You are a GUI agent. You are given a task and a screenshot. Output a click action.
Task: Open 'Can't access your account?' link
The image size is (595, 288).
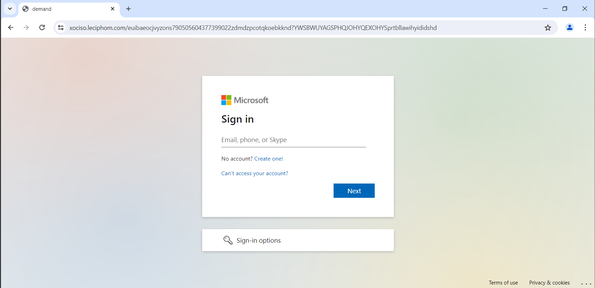coord(255,173)
